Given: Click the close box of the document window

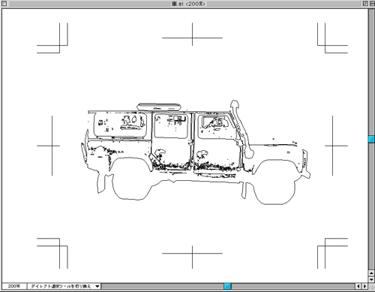Looking at the screenshot, I should [4, 3].
